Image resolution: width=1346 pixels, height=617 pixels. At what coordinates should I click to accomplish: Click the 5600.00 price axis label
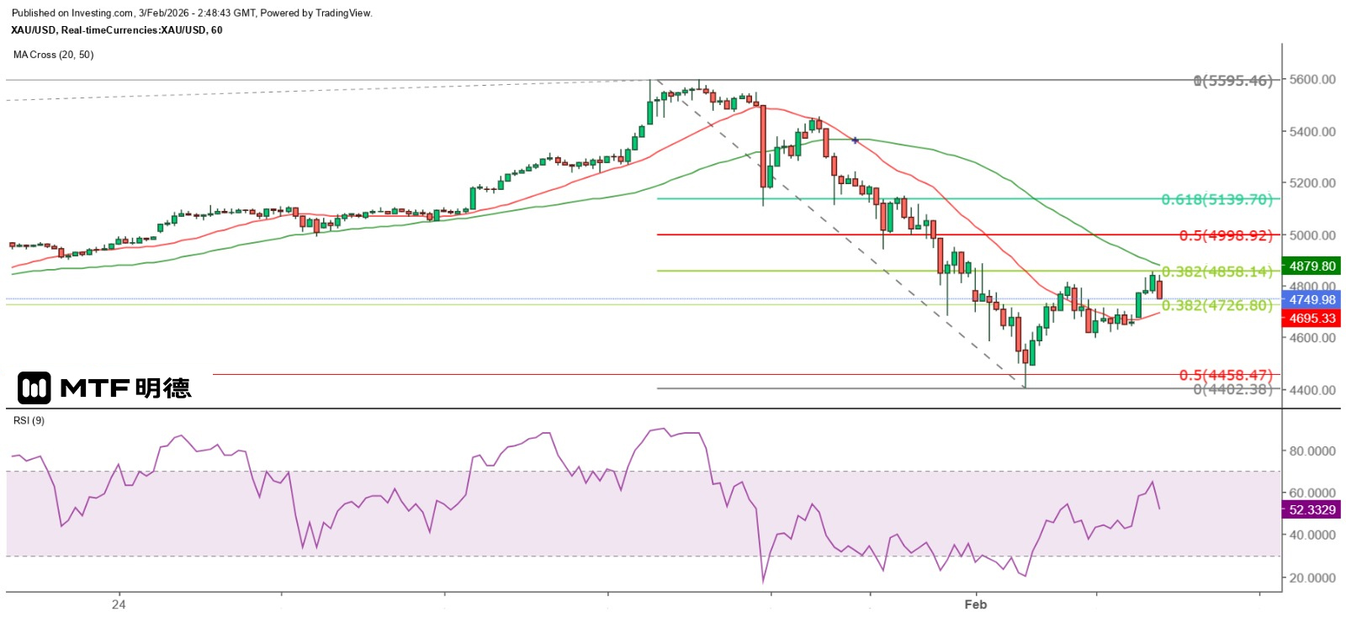1312,80
